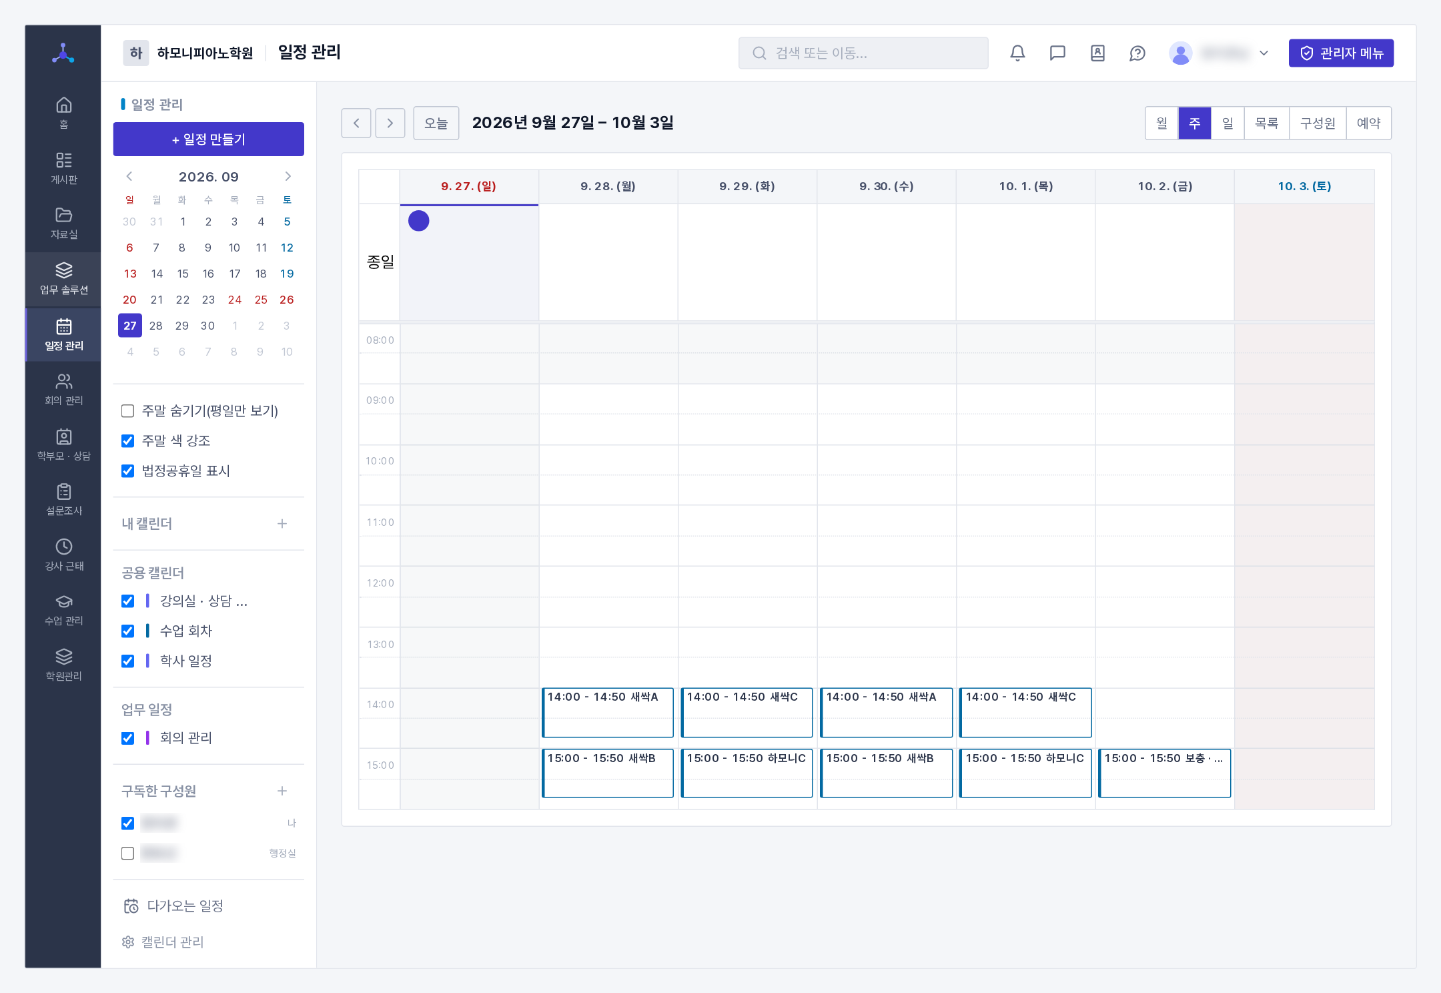
Task: Uncheck the 법정공휴일 표시 checkbox
Action: click(127, 470)
